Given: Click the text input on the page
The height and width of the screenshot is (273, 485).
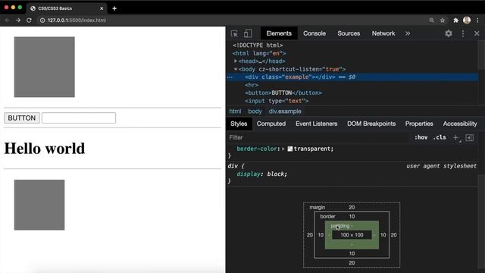Looking at the screenshot, I should [79, 118].
